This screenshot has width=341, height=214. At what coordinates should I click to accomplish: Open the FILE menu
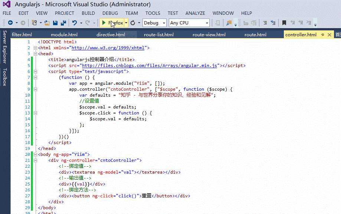[7, 13]
